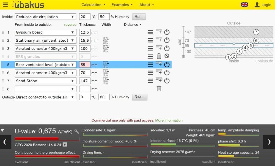The height and width of the screenshot is (166, 275).
Task: Click the phase shift rating bar
Action: pyautogui.click(x=239, y=145)
